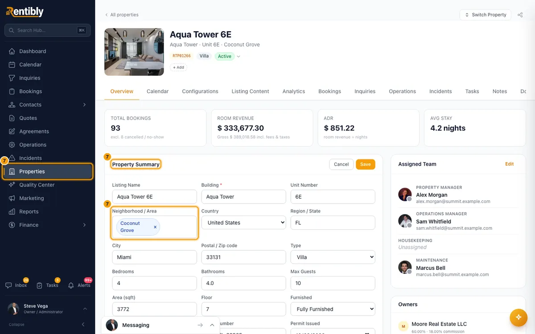Save the Property Summary
The width and height of the screenshot is (535, 334).
click(366, 164)
